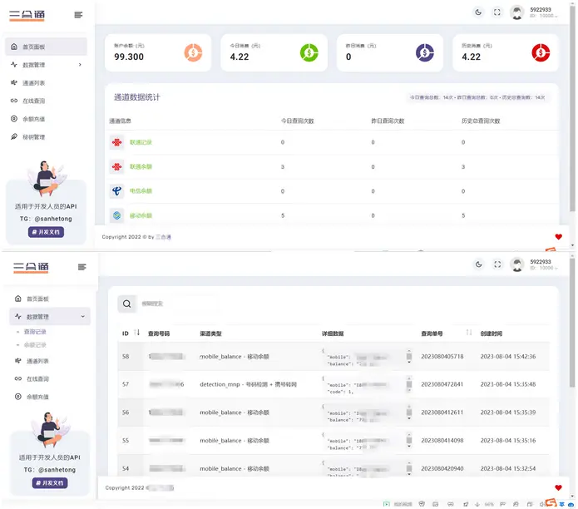Viewport: 578px width, 509px height.
Task: Click the red heart icon in lower footer
Action: point(559,487)
